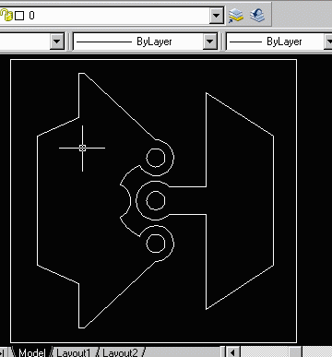This screenshot has height=357, width=332.
Task: Click the white layer color square
Action: [19, 16]
